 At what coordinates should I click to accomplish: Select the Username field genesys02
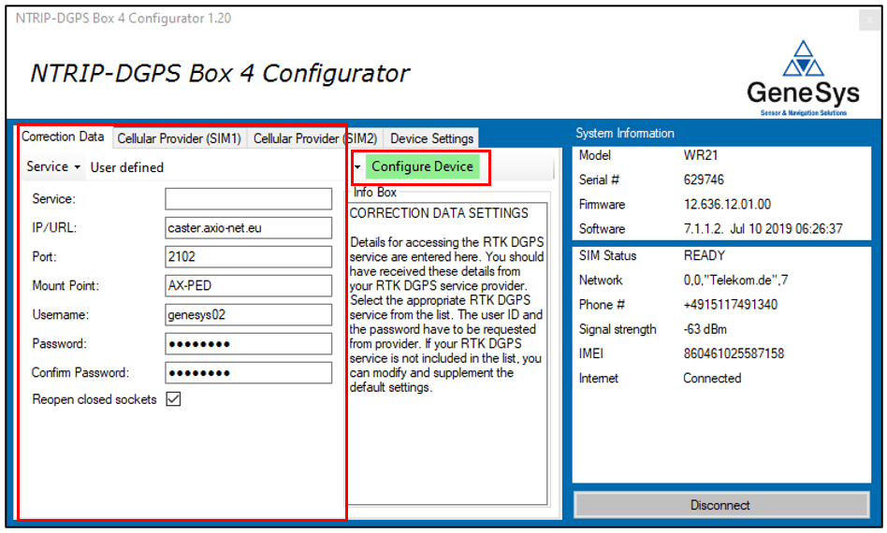point(248,315)
